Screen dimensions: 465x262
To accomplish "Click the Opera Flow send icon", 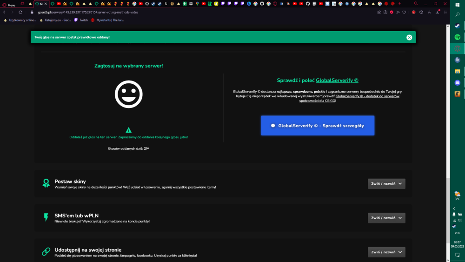I will coord(398,12).
